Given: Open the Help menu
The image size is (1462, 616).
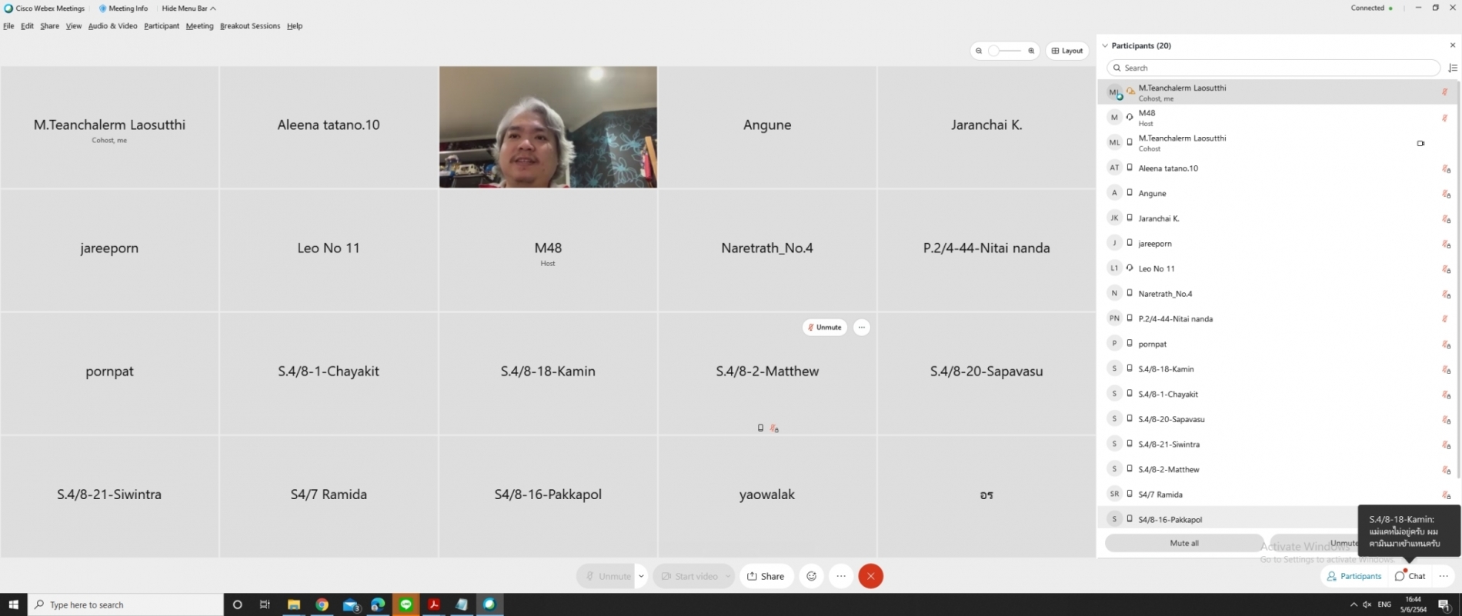Looking at the screenshot, I should 295,26.
